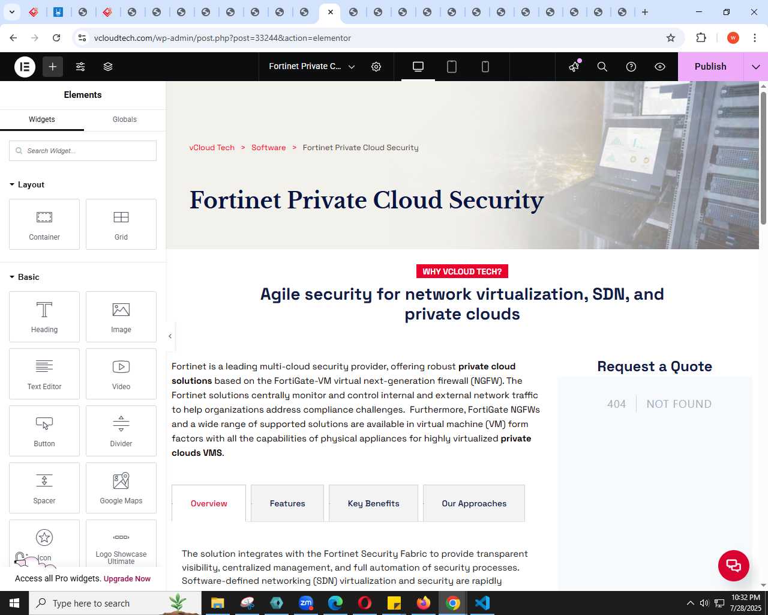Viewport: 768px width, 615px height.
Task: Select the Grid widget
Action: pos(121,224)
